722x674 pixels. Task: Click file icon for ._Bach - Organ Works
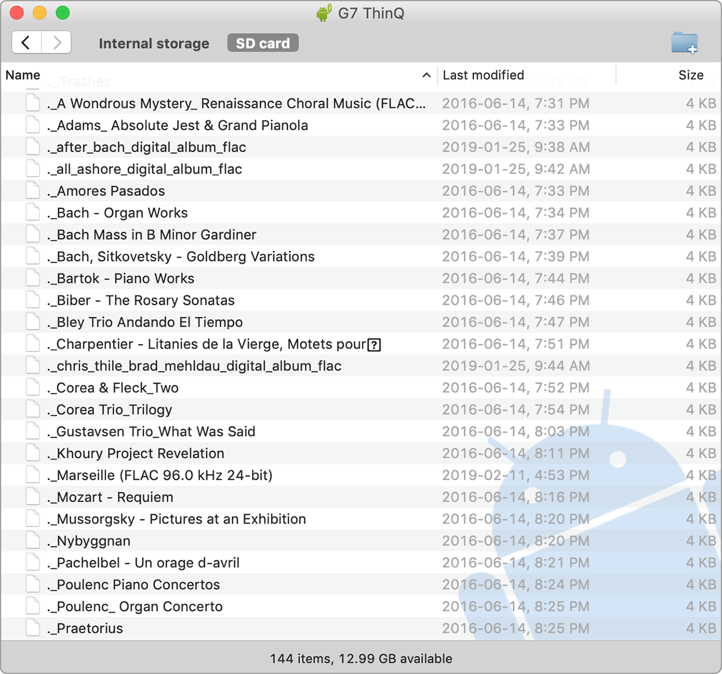pos(33,213)
